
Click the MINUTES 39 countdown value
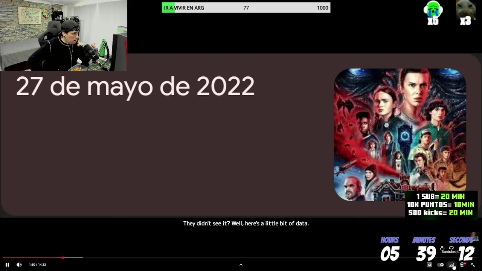coord(426,254)
